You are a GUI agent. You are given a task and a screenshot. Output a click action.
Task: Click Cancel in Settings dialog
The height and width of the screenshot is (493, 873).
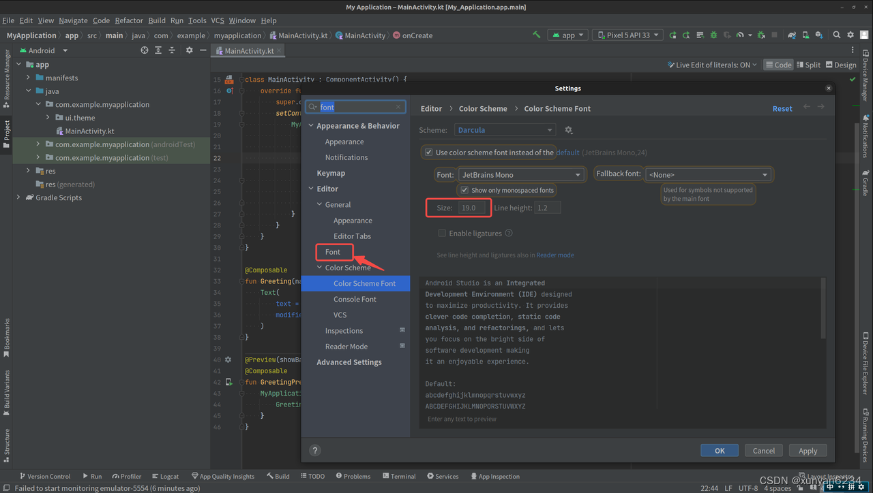[x=764, y=450]
